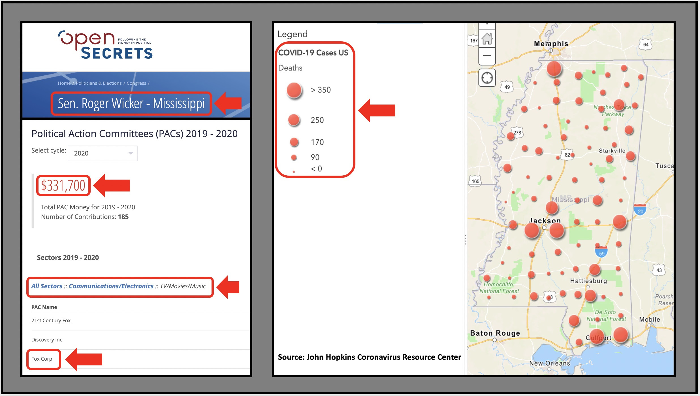Viewport: 700px width, 396px height.
Task: Click the US route 43 shield marker
Action: 659,270
